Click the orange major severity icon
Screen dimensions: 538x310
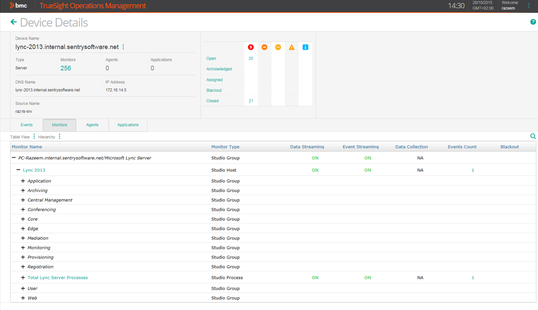[264, 47]
